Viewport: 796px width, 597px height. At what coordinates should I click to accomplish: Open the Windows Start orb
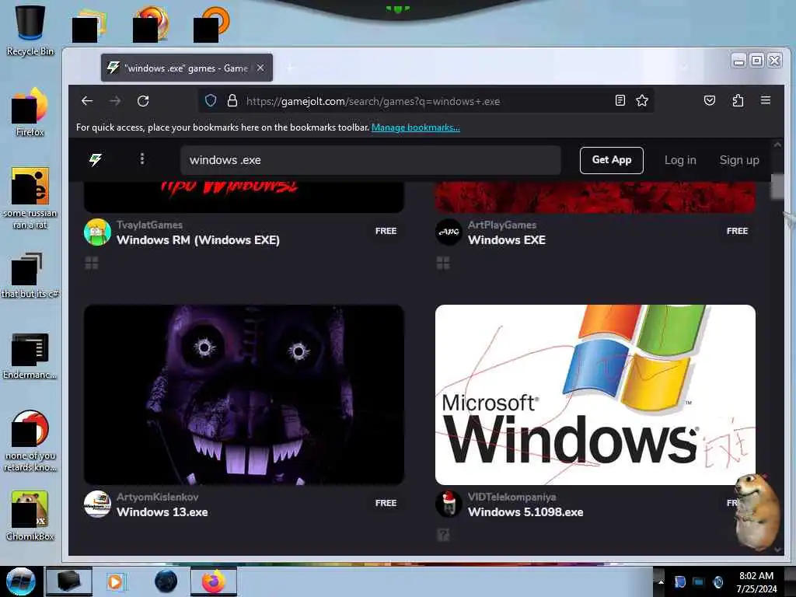pos(20,581)
